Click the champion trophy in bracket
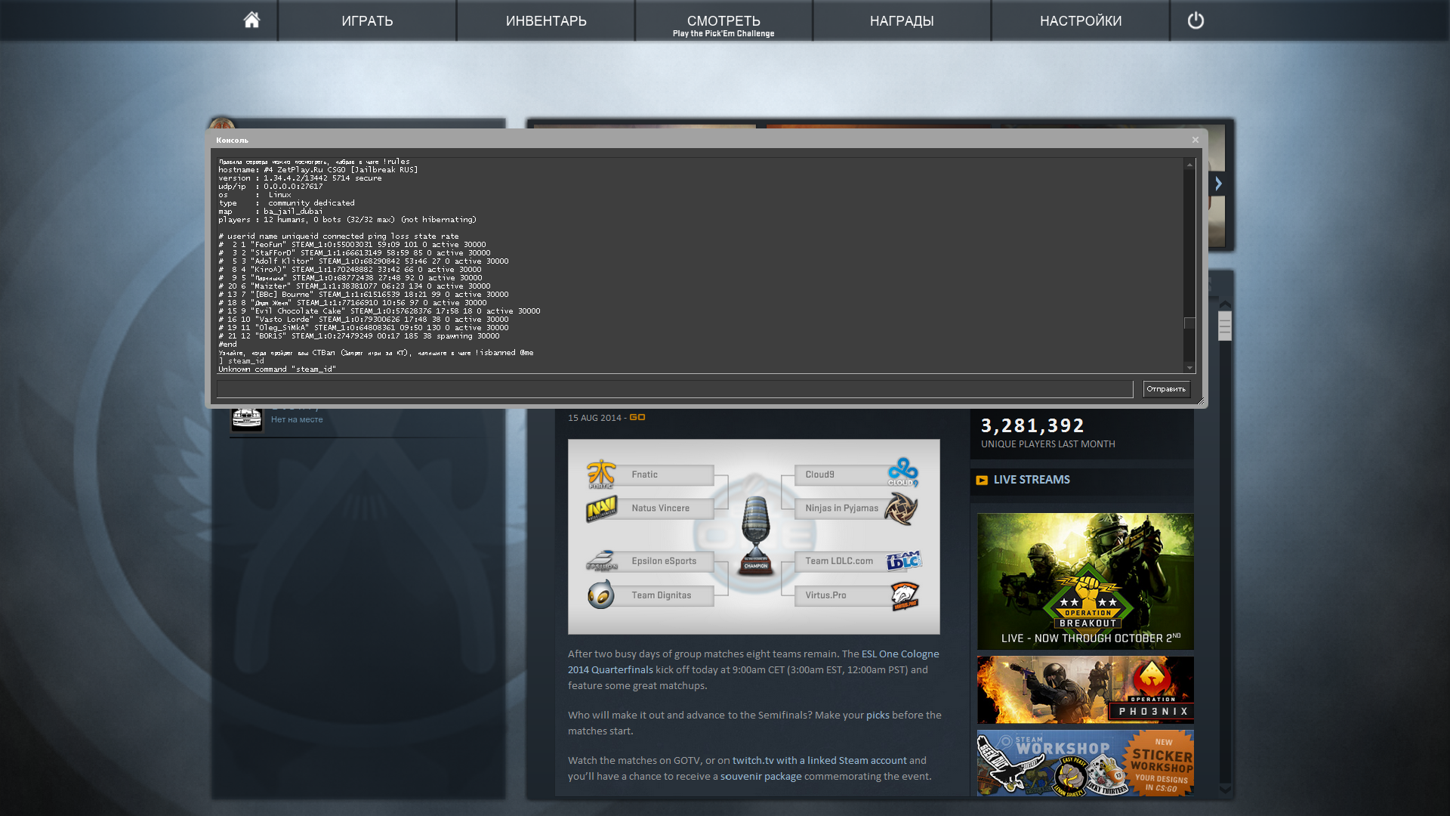Image resolution: width=1450 pixels, height=816 pixels. pyautogui.click(x=755, y=535)
